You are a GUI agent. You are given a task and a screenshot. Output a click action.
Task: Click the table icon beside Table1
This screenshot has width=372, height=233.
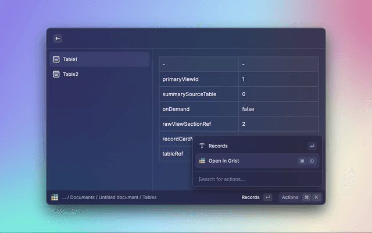56,59
